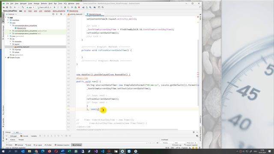
Task: Open the Build tool window
Action: tap(28, 145)
